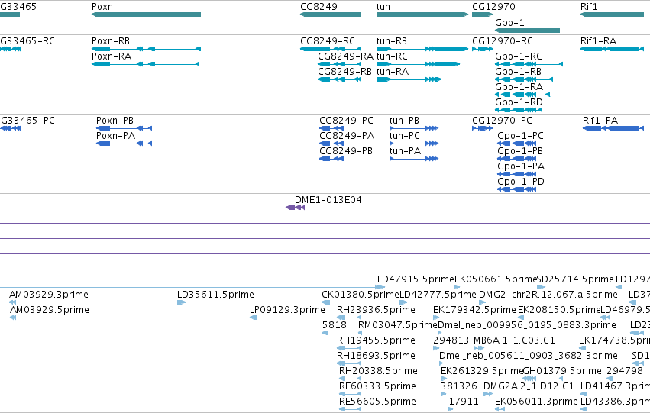
Task: Click protein Gpo-1-PD
Action: [x=516, y=189]
